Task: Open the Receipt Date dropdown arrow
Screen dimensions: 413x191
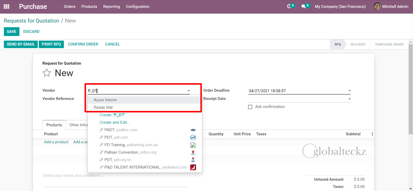Action: (349, 99)
